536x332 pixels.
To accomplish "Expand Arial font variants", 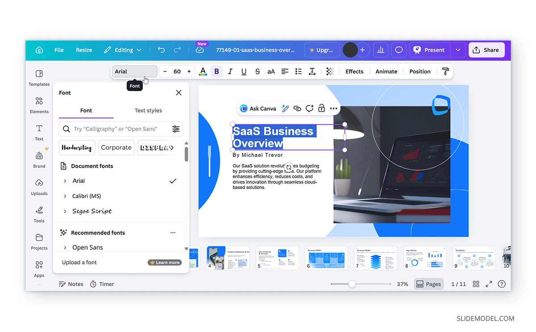I will coord(65,181).
